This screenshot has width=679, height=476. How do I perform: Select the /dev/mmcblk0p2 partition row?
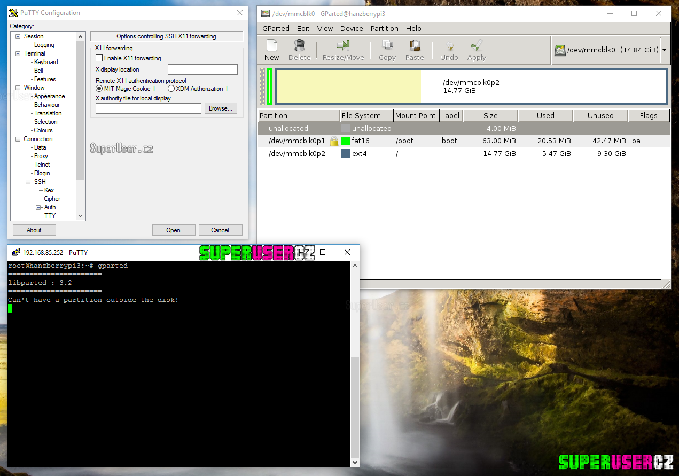(x=464, y=154)
